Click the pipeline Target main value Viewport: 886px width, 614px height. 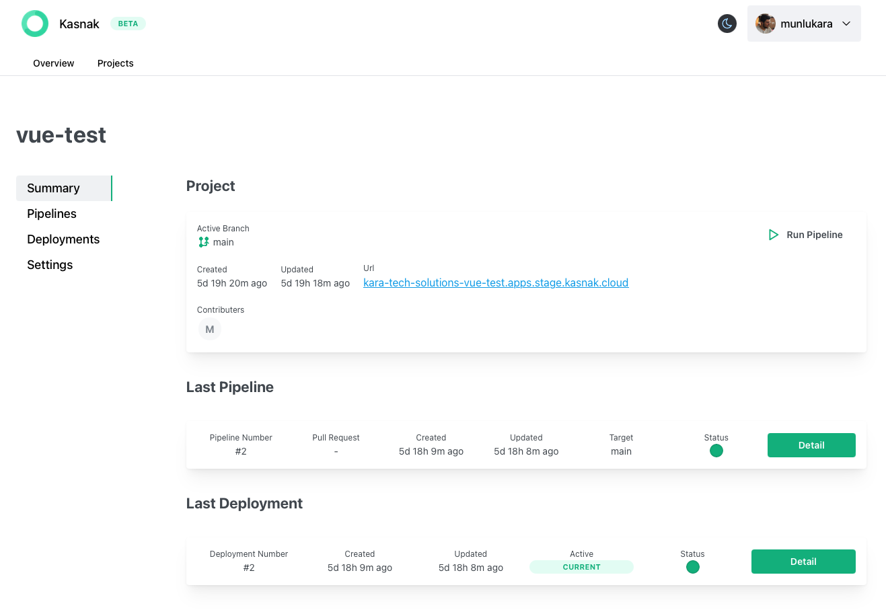pyautogui.click(x=621, y=451)
